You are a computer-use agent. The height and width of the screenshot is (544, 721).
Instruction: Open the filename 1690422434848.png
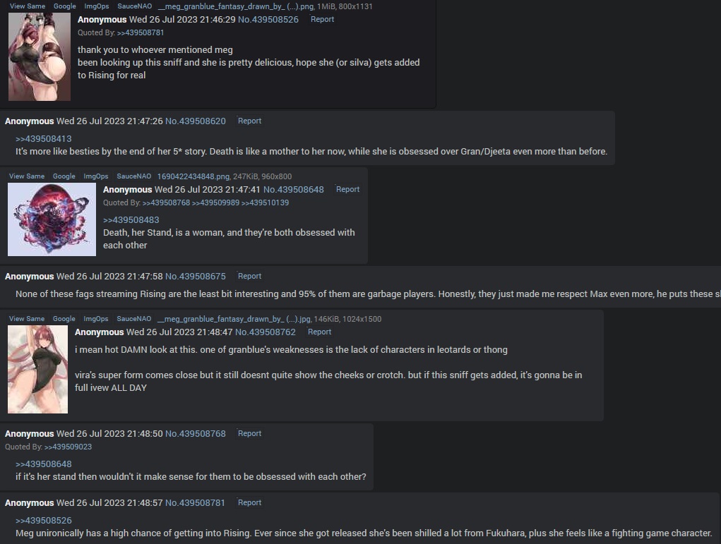(193, 176)
